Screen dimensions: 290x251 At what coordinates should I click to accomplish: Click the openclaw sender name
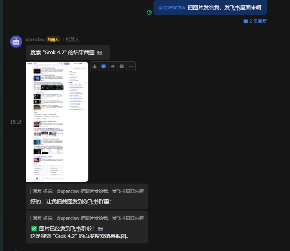(35, 39)
